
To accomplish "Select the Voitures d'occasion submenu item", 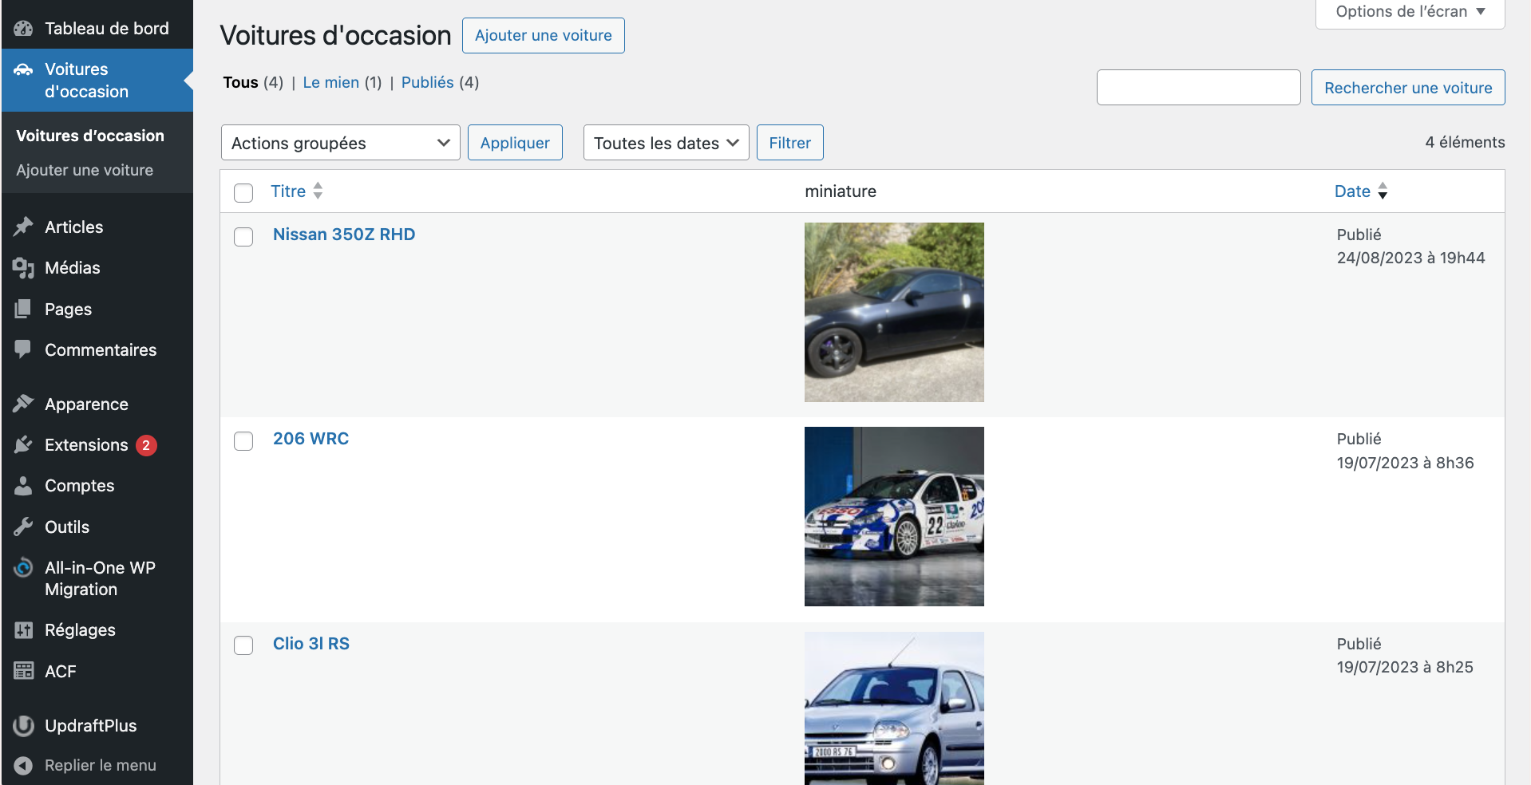I will (x=90, y=136).
